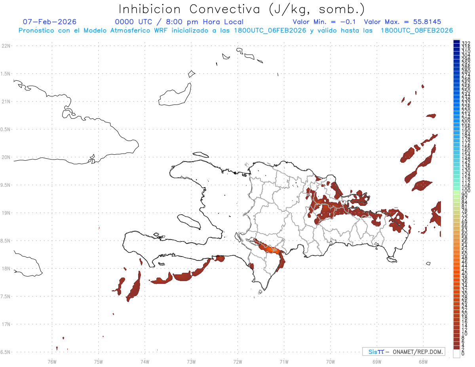Select the light green swatch beside the 100 label
Image resolution: width=475 pixels, height=367 pixels.
pyautogui.click(x=456, y=193)
